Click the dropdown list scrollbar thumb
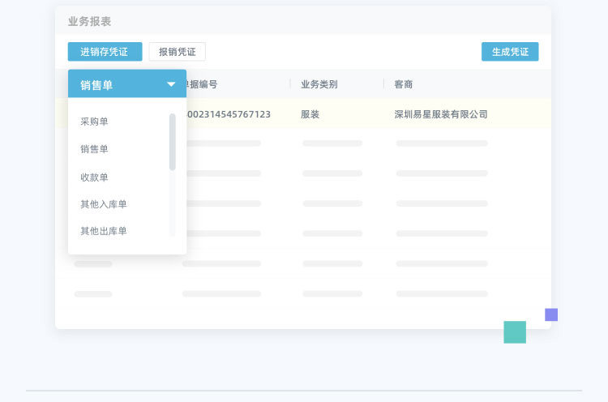 172,142
